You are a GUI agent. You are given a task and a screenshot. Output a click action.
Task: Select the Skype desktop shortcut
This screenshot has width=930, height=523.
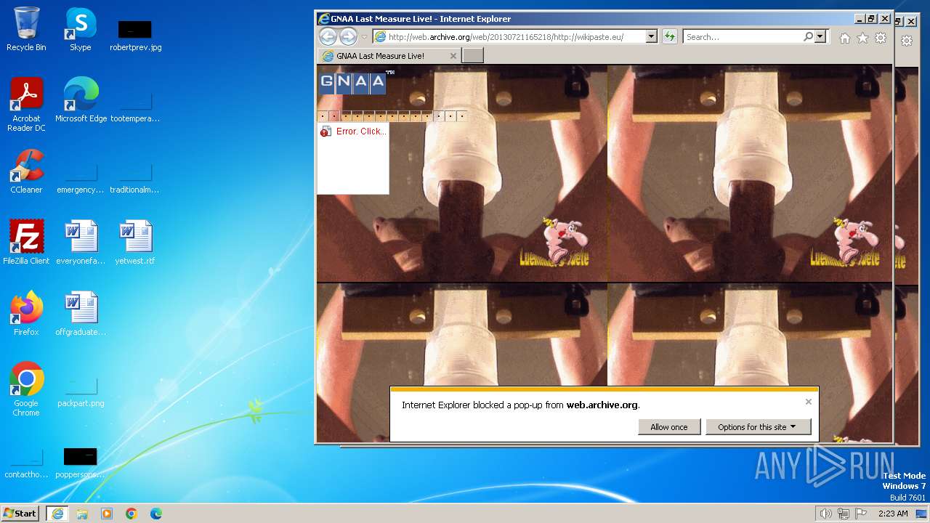pos(81,29)
